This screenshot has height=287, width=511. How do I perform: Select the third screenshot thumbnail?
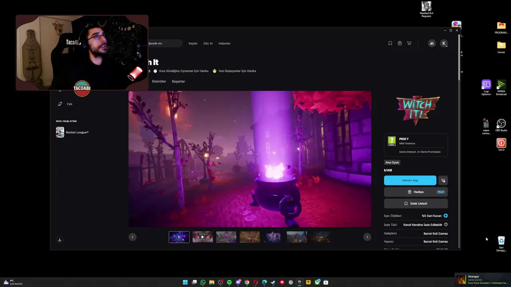(x=226, y=237)
